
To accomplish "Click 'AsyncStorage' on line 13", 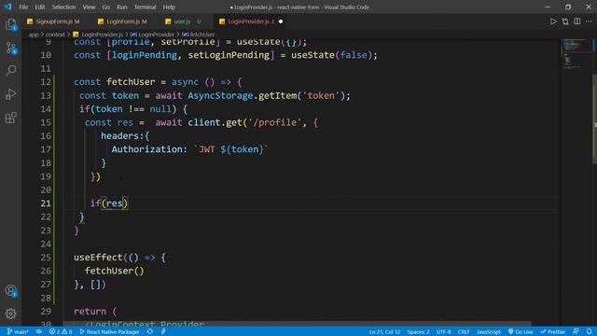I will point(220,95).
